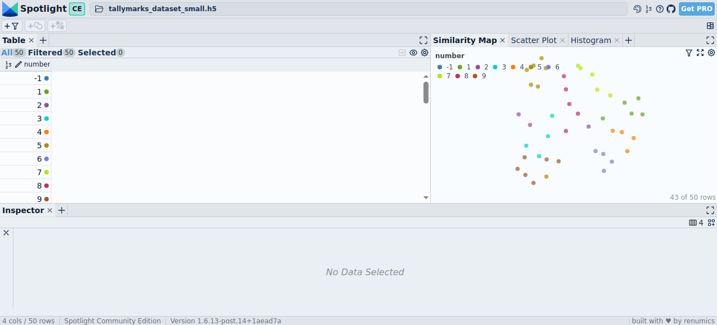Open the GitHub repository link icon
Screen dimensions: 717x325
pyautogui.click(x=671, y=9)
